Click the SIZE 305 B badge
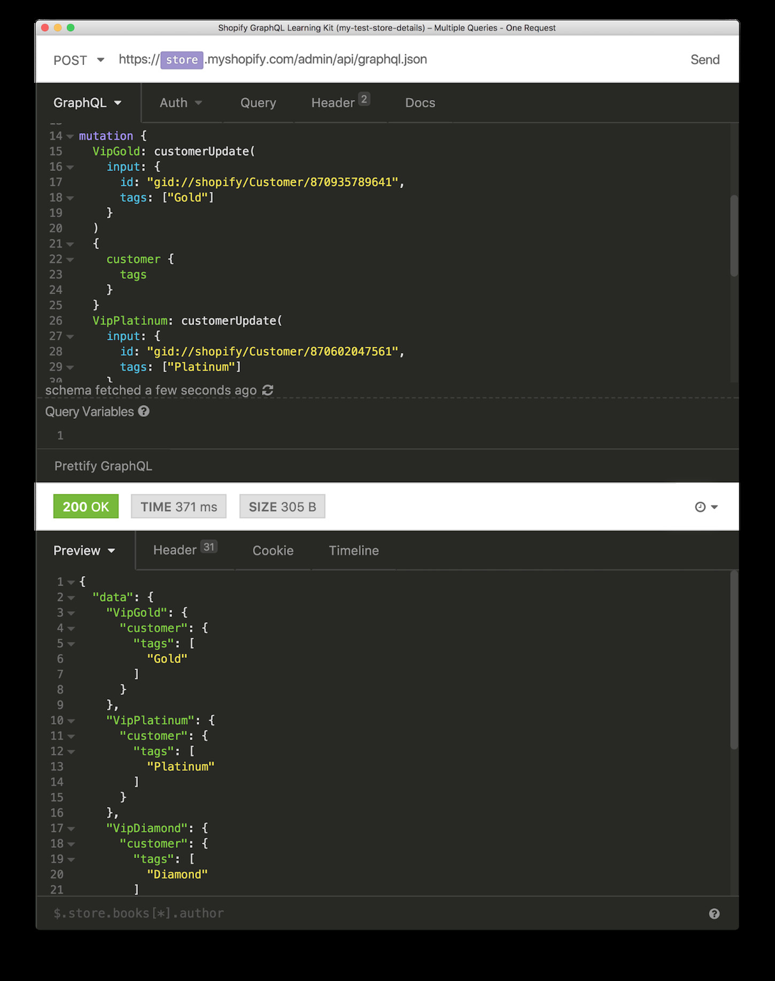775x981 pixels. point(282,507)
